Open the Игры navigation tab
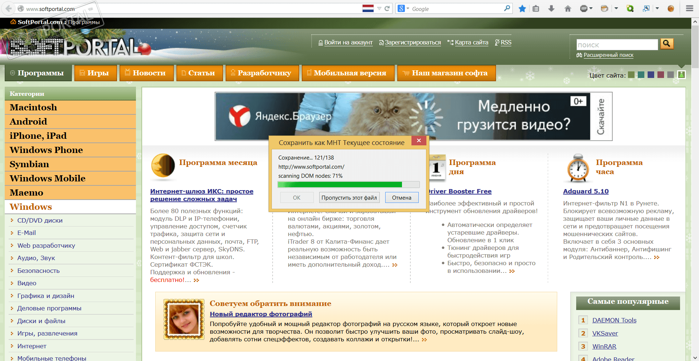This screenshot has width=699, height=361. pyautogui.click(x=96, y=73)
